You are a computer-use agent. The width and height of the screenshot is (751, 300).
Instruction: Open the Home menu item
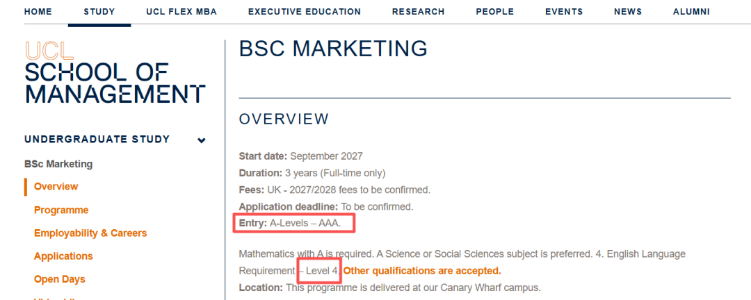click(38, 12)
